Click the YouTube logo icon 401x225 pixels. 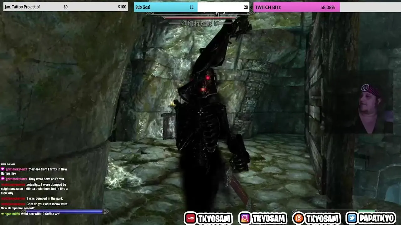190,218
